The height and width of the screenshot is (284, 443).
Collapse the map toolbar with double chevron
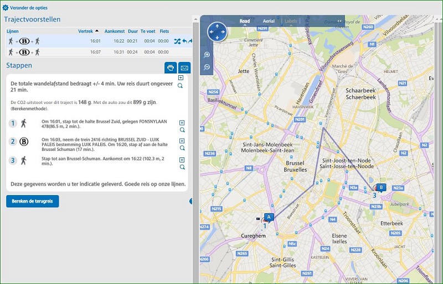339,21
